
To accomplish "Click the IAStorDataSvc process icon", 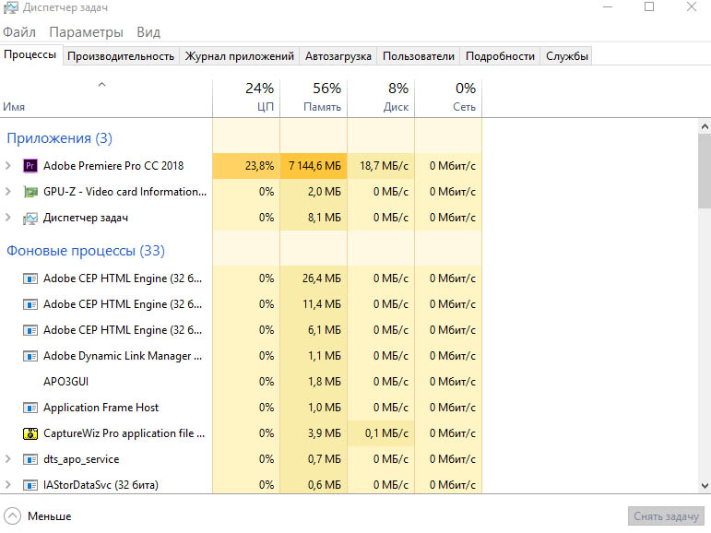I will point(30,485).
